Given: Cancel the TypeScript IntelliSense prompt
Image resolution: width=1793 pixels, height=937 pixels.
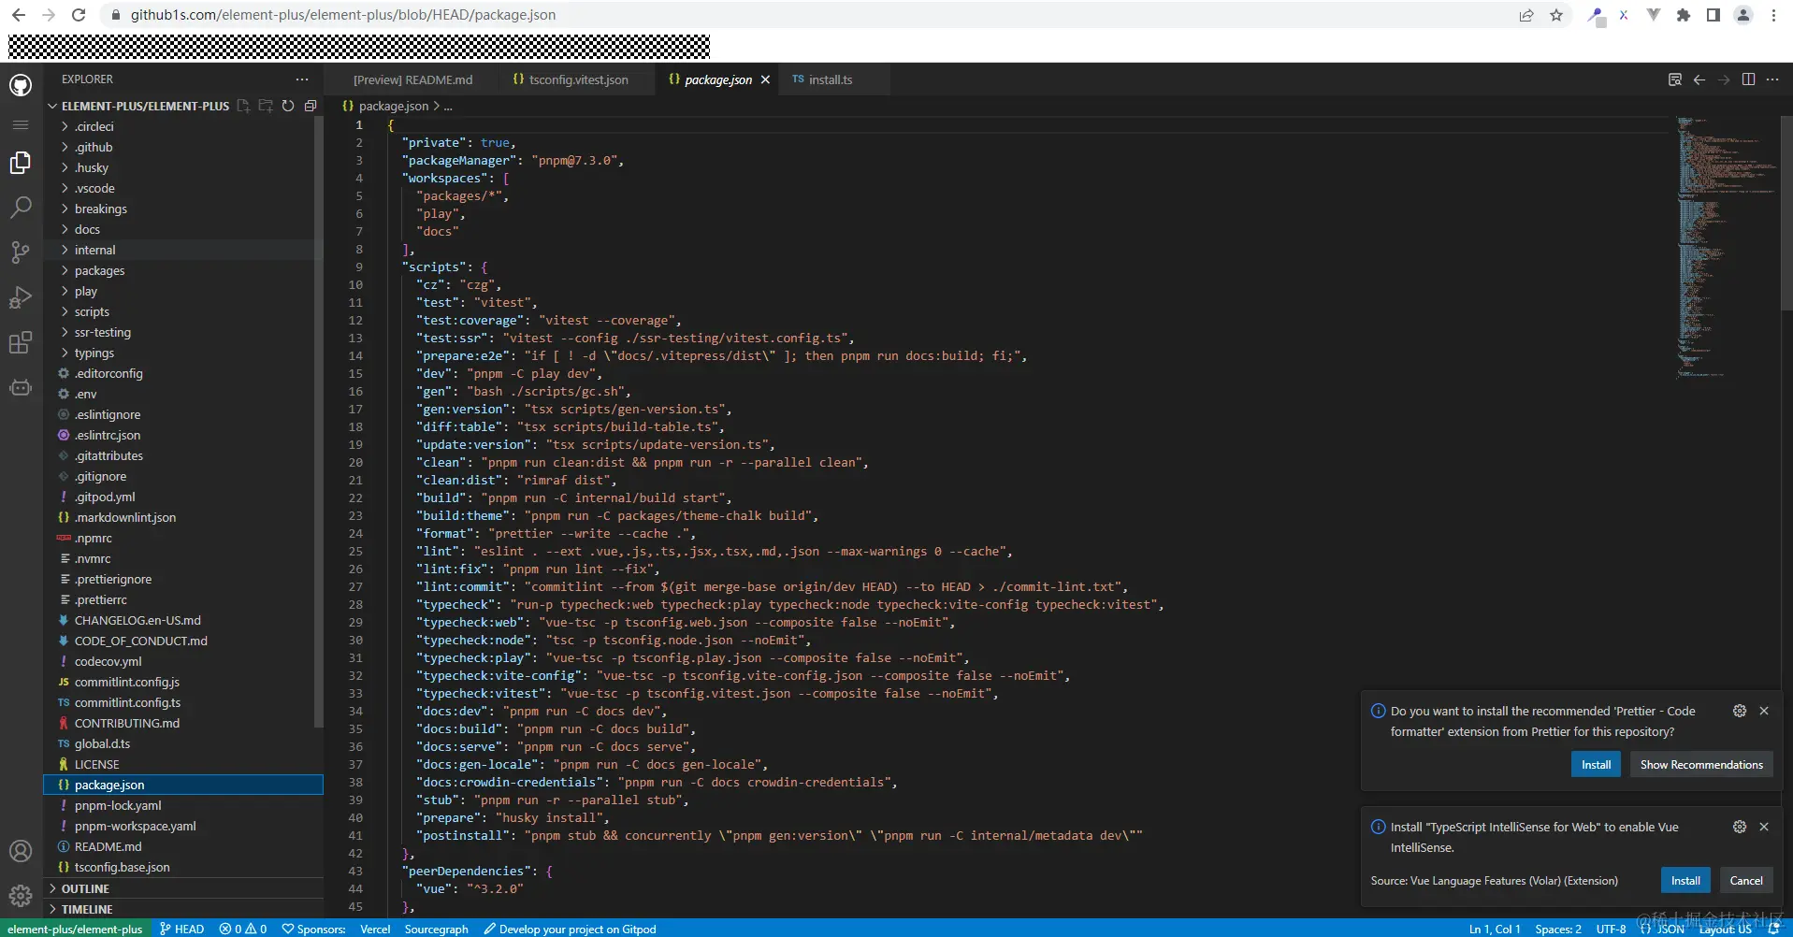Looking at the screenshot, I should [1746, 881].
